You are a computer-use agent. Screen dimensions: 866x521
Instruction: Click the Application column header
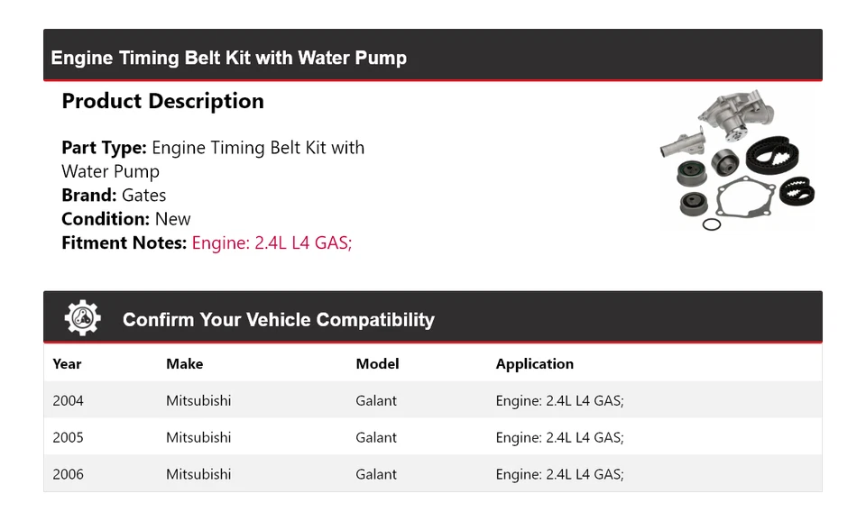click(534, 364)
